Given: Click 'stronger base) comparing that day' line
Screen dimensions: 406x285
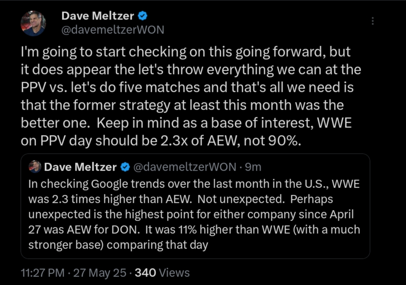Looking at the screenshot, I should pos(118,245).
